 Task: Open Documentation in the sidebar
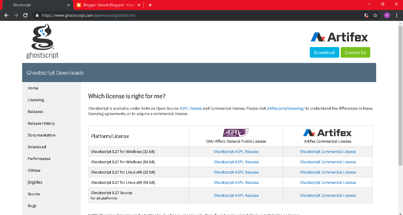point(42,135)
